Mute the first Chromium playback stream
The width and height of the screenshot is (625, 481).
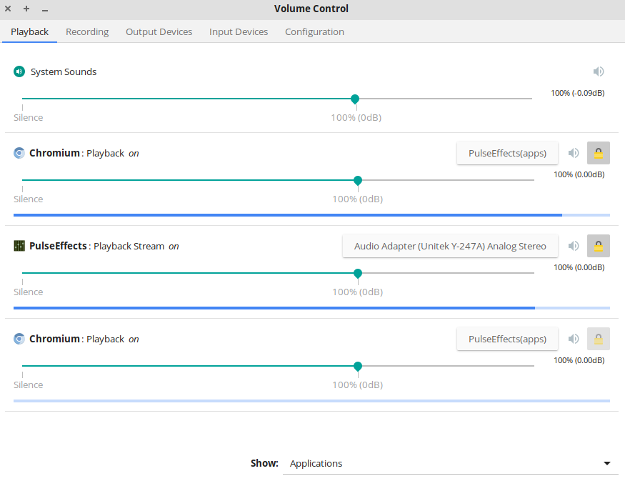574,153
